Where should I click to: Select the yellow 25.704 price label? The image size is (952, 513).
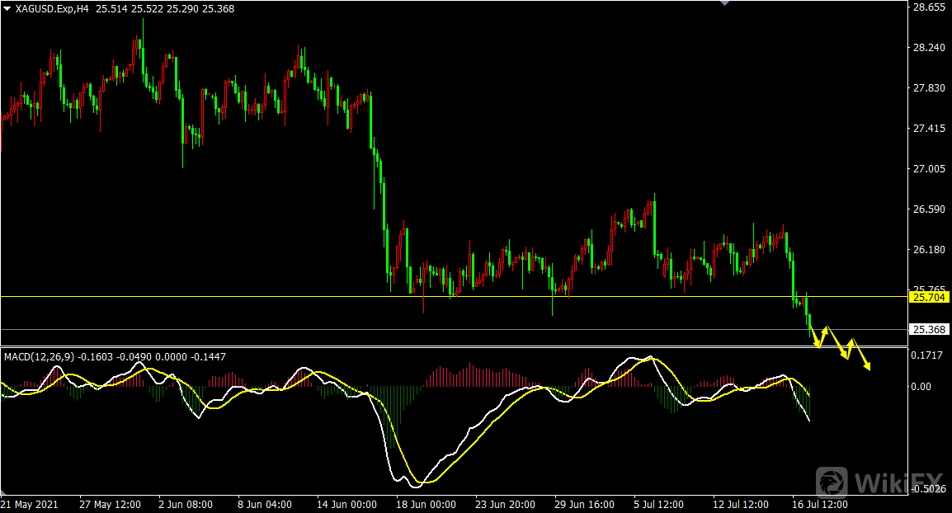tap(929, 297)
